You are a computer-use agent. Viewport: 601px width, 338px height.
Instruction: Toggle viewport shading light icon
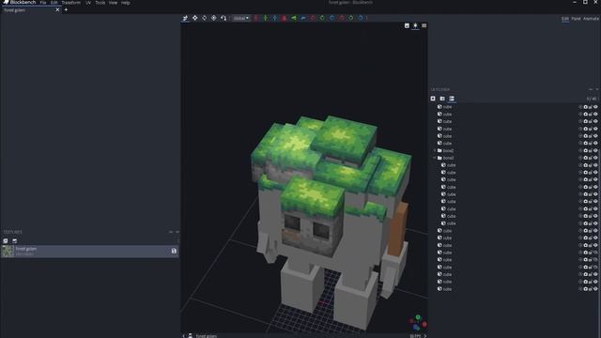click(415, 25)
